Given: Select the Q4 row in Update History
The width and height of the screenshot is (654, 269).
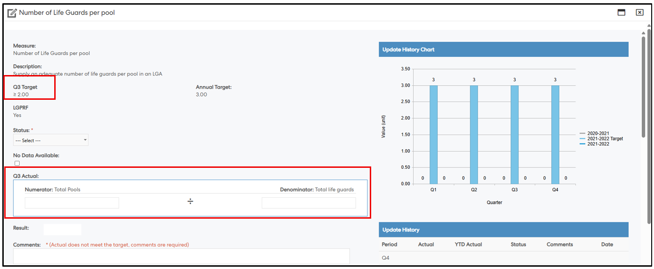Looking at the screenshot, I should tap(386, 258).
